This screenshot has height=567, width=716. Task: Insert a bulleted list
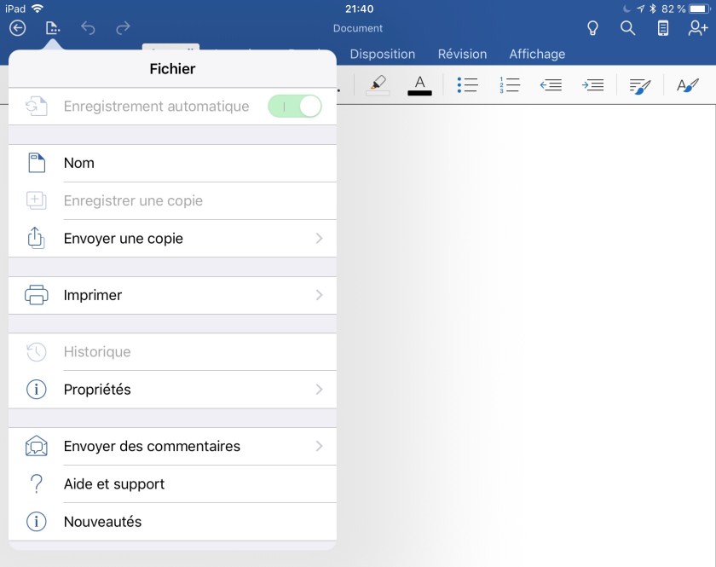coord(467,84)
